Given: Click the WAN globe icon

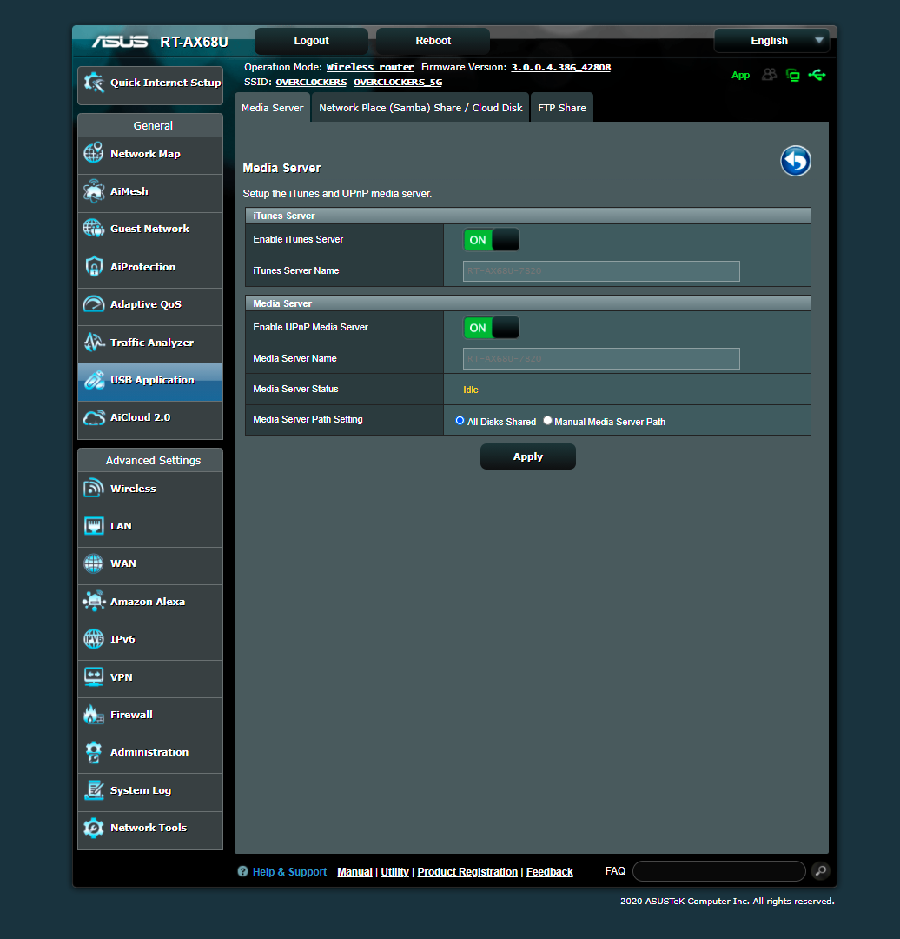Looking at the screenshot, I should 93,563.
